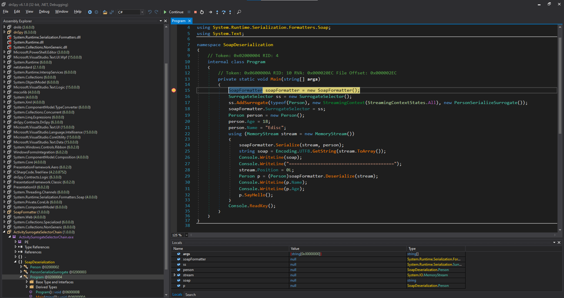Collapse the Program @02000004 class node
Image resolution: width=564 pixels, height=298 pixels.
point(21,277)
